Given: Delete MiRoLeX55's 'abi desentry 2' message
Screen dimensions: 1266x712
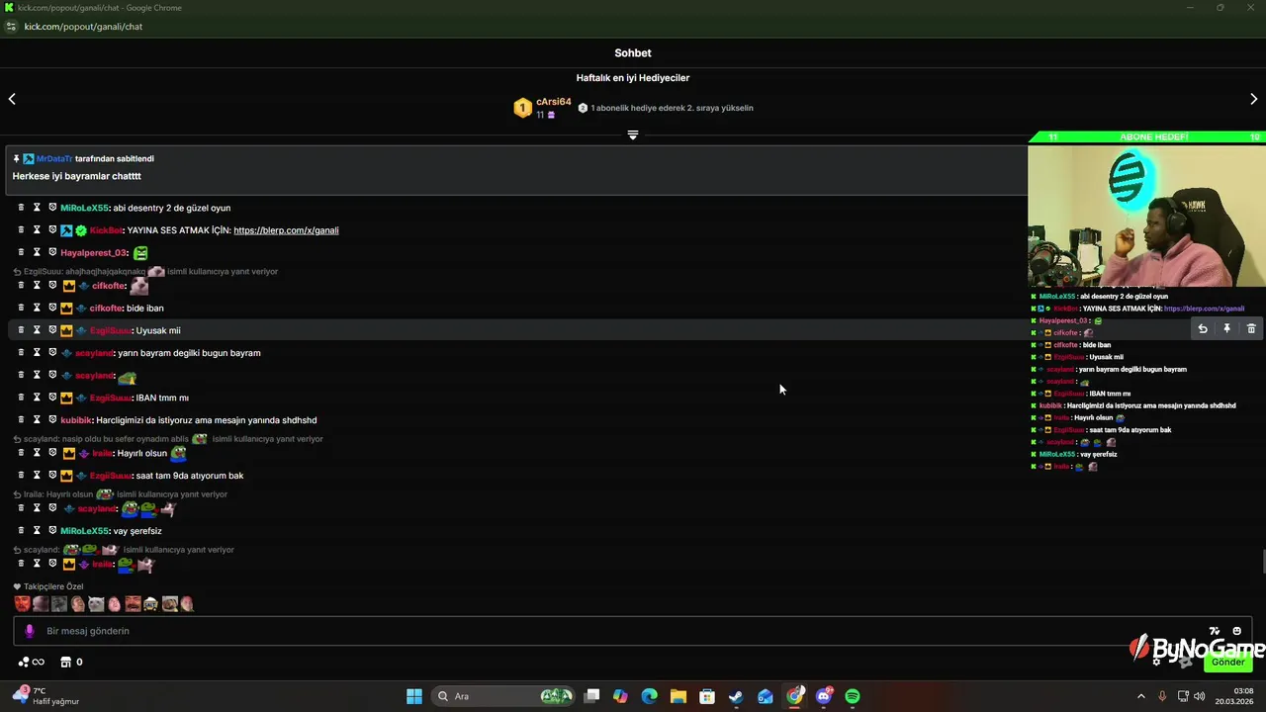Looking at the screenshot, I should click(x=21, y=208).
